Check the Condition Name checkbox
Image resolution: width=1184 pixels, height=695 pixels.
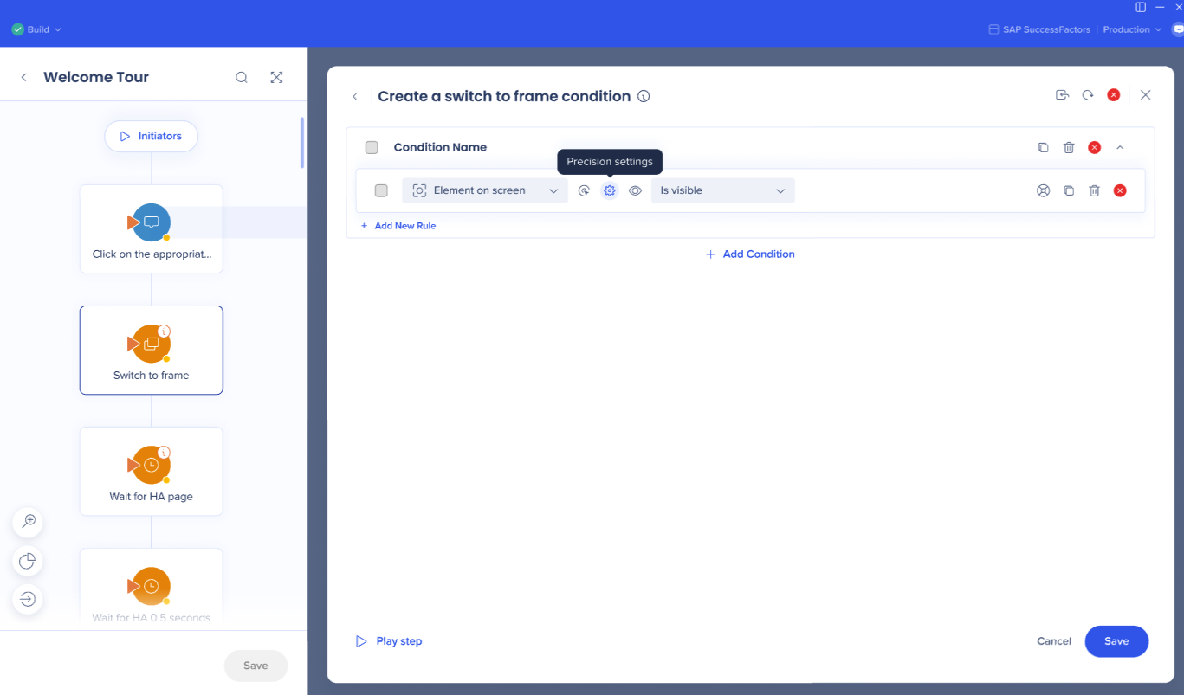tap(372, 147)
